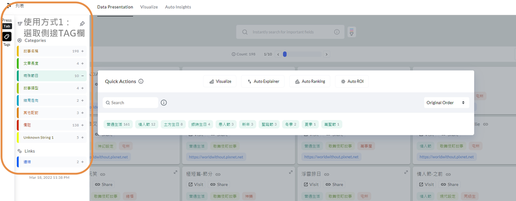The width and height of the screenshot is (516, 201).
Task: Expand the 其他配對 category plus sign
Action: [x=82, y=113]
